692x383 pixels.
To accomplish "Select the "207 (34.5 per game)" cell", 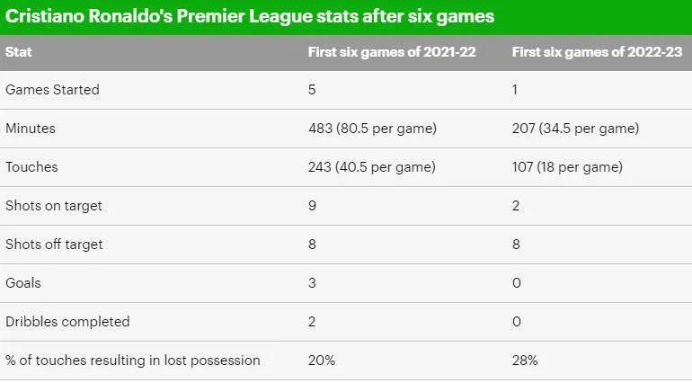I will (x=575, y=129).
